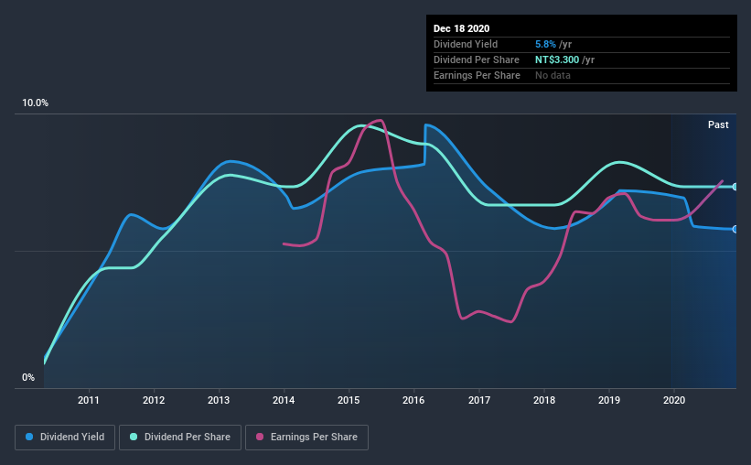Click the 2015 x-axis label
Screen dimensions: 751x465
pos(349,400)
